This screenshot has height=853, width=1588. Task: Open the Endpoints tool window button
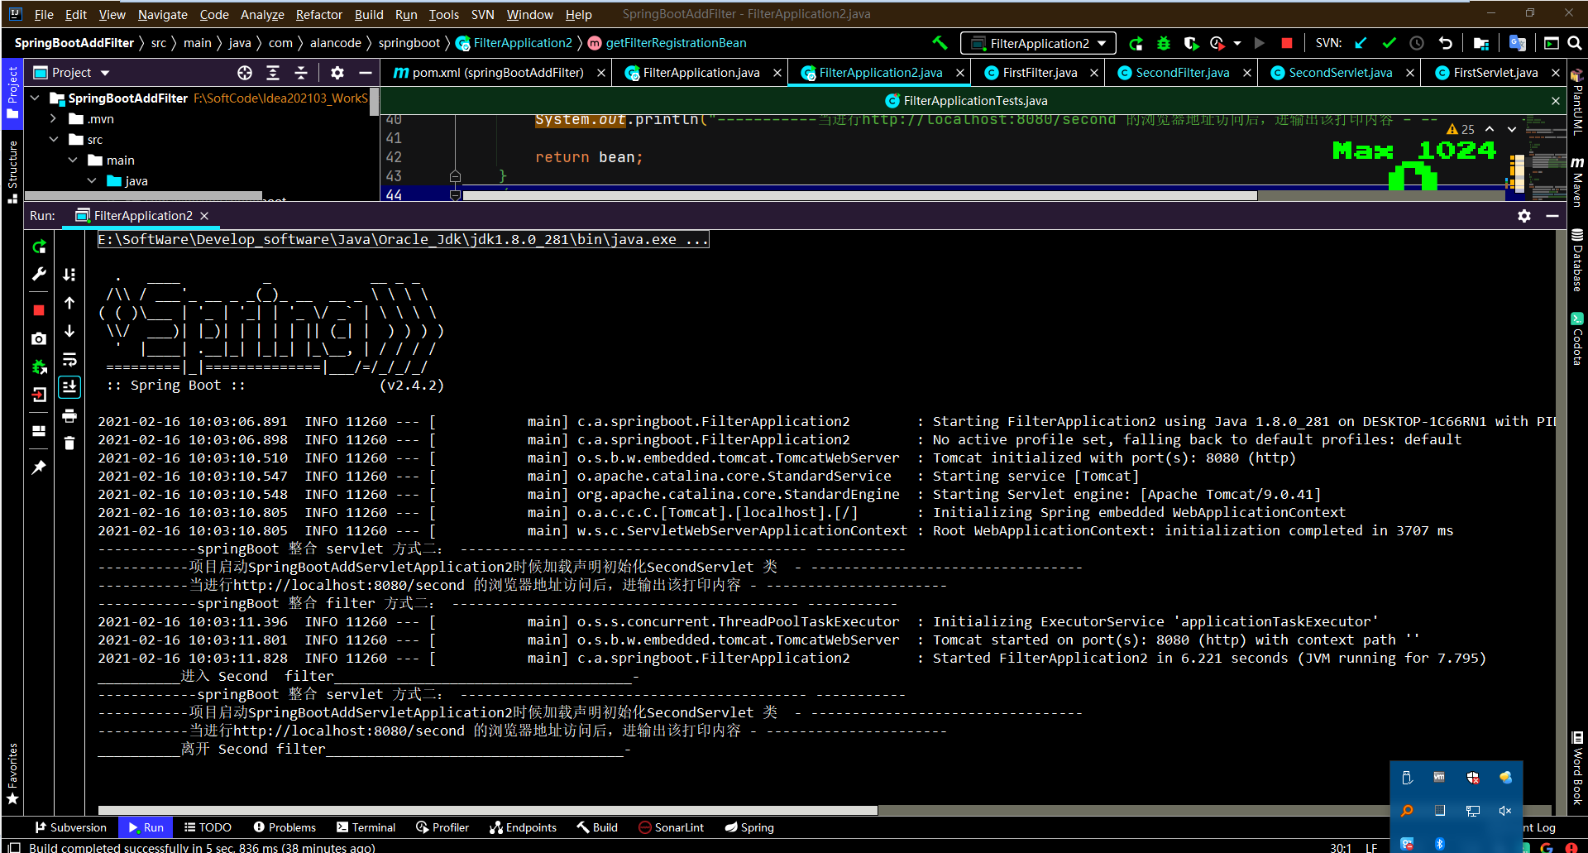(x=523, y=827)
